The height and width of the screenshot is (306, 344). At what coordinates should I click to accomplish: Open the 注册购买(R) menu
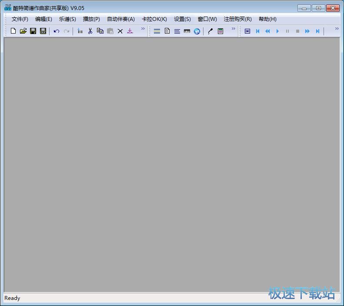pos(237,19)
